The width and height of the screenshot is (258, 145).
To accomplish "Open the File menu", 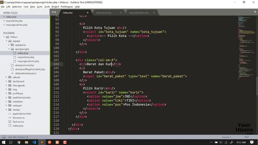I will (2, 7).
